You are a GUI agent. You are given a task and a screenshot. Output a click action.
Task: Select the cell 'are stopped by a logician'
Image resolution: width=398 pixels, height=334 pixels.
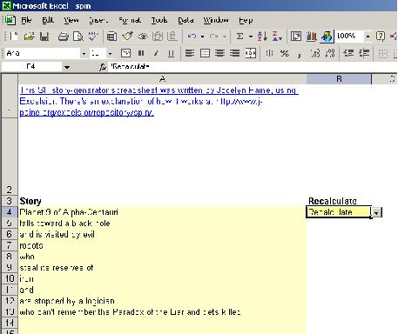pos(162,301)
